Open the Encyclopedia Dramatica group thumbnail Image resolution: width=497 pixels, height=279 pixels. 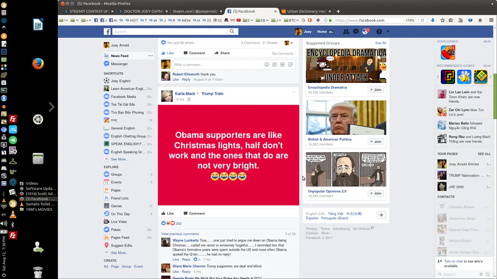click(346, 66)
